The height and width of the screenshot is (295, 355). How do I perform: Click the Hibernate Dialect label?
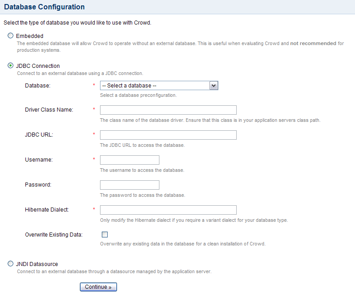(x=46, y=210)
